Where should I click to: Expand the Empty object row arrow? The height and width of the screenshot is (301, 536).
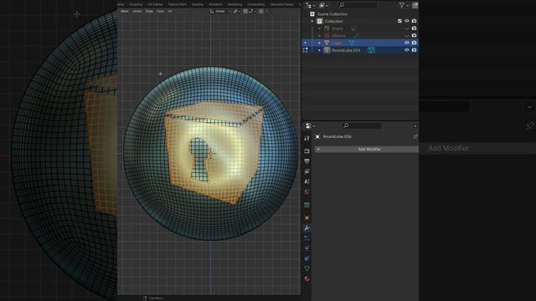(319, 28)
